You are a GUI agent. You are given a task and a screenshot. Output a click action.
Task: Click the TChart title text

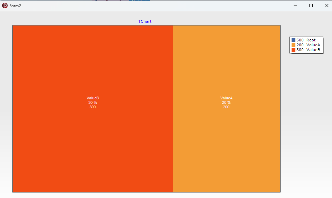(x=145, y=21)
